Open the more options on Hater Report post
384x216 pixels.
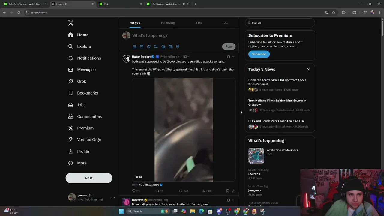point(234,57)
